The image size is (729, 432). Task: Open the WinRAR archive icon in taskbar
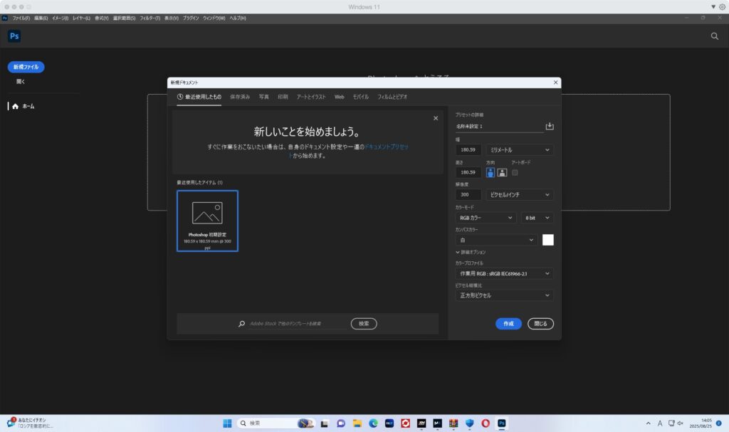pos(453,423)
